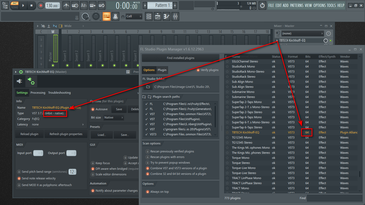Adjust the Kirchhoff-EQ slot mix level knob
Viewport: 365px width, 205px height.
click(326, 41)
